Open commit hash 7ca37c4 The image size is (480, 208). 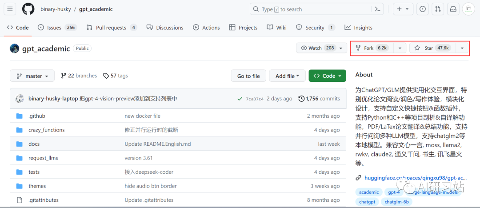pos(255,99)
